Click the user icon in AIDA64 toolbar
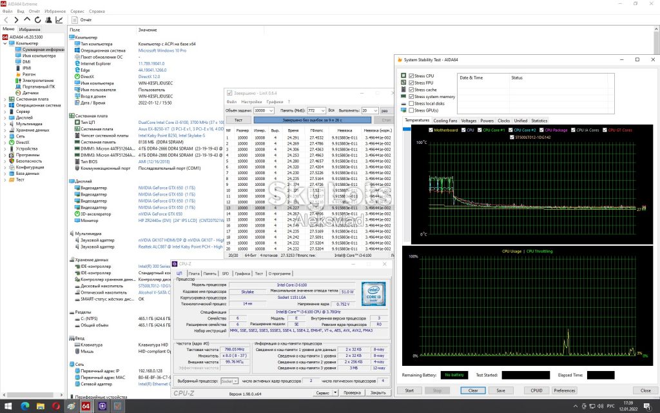 (x=48, y=20)
